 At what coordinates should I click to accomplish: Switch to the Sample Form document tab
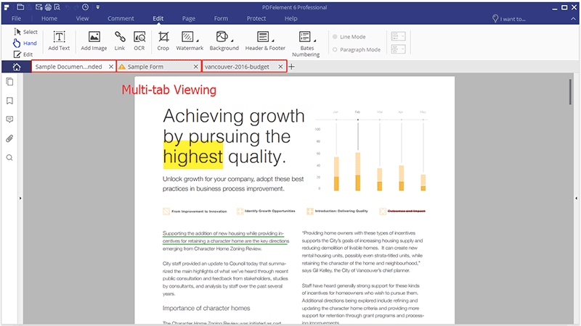145,67
